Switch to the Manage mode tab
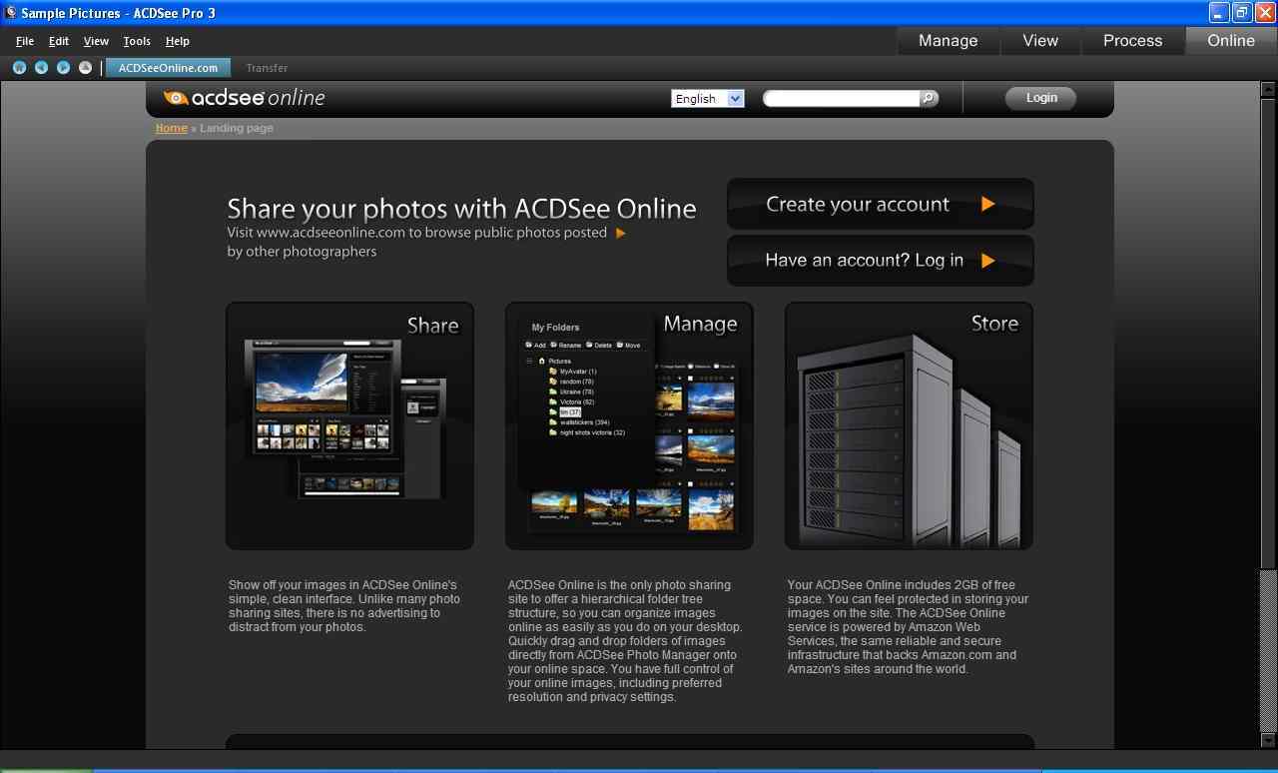 point(947,40)
